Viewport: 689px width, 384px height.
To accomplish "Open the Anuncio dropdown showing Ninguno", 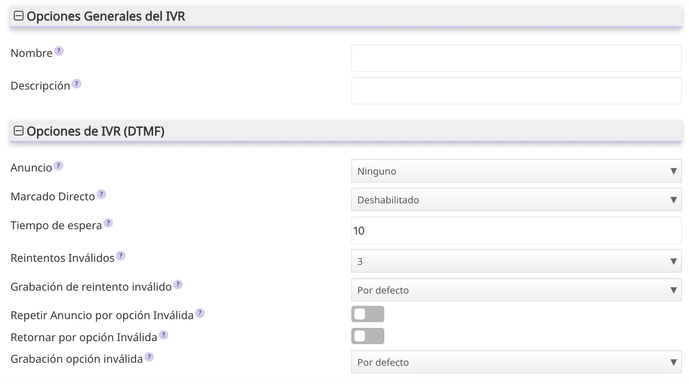I will tap(516, 171).
